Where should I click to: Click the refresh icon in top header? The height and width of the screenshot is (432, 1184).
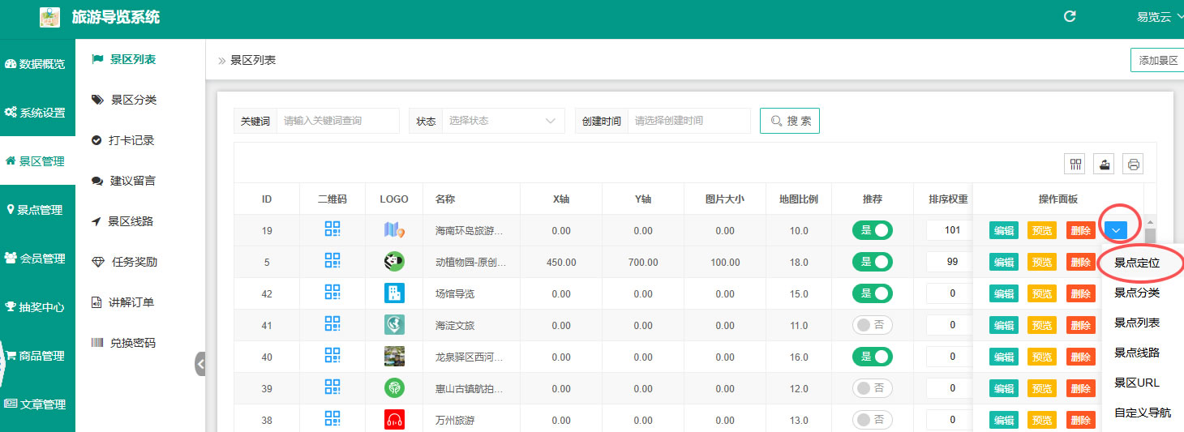click(x=1070, y=16)
